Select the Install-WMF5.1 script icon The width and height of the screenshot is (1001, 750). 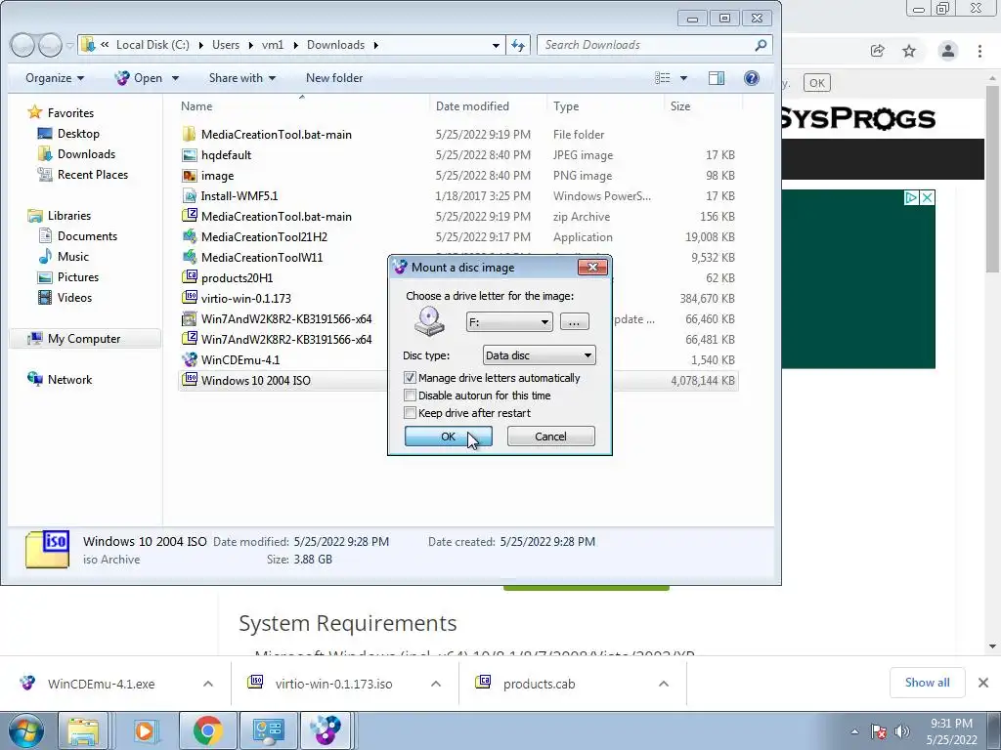click(189, 195)
